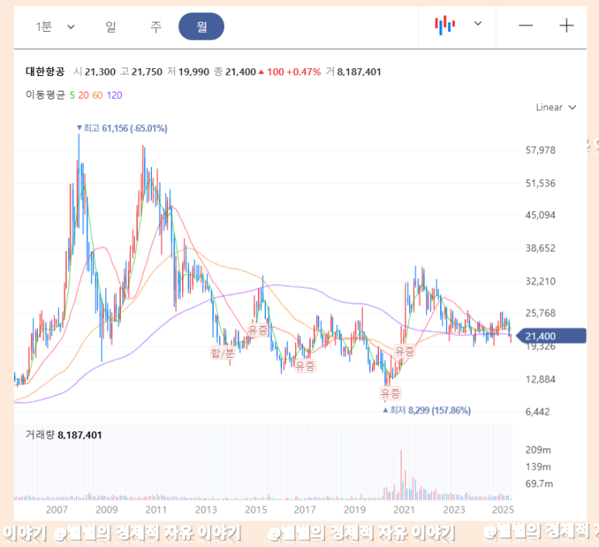
Task: Click the 거래량 8,187,401 volume label
Action: pos(64,435)
